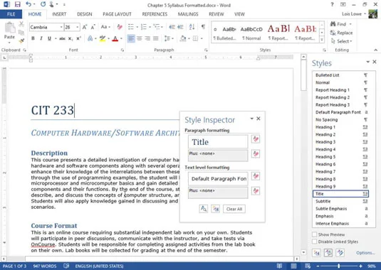Expand the Select dropdown in Editing group
This screenshot has height=270, width=381.
341,41
